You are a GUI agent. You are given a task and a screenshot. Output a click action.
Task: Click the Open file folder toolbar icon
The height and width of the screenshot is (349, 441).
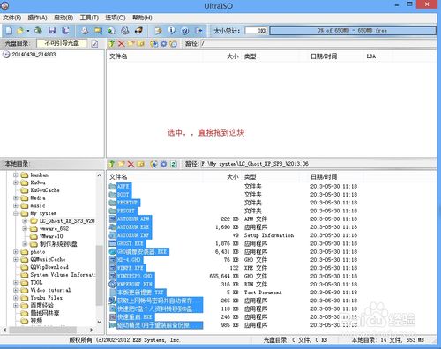click(20, 31)
